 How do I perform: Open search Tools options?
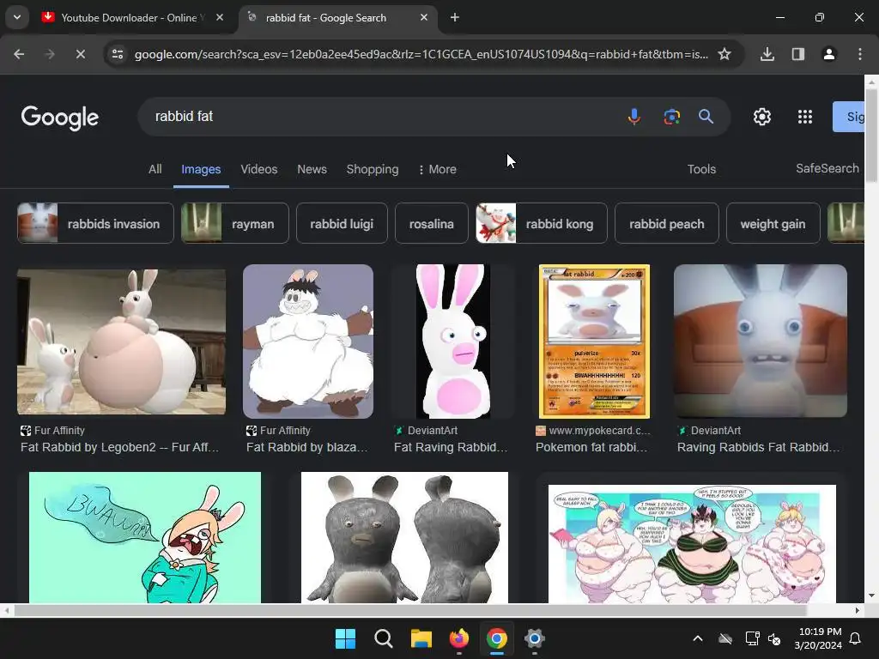tap(702, 169)
